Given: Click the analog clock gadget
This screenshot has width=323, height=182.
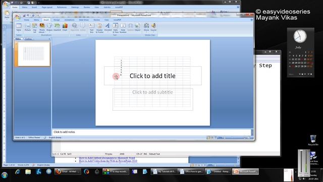Looking at the screenshot, I should click(300, 36).
